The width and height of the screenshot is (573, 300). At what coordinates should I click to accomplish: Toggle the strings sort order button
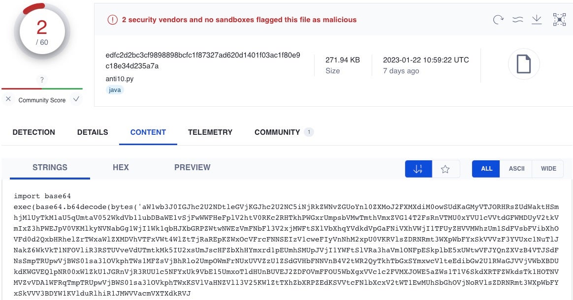click(x=418, y=169)
